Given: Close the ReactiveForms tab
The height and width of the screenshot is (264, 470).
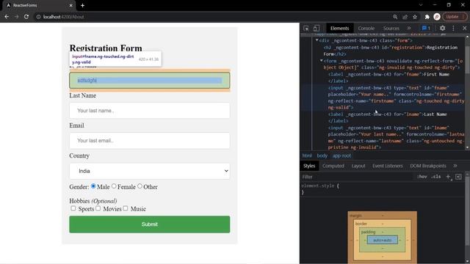Looking at the screenshot, I should click(x=70, y=5).
